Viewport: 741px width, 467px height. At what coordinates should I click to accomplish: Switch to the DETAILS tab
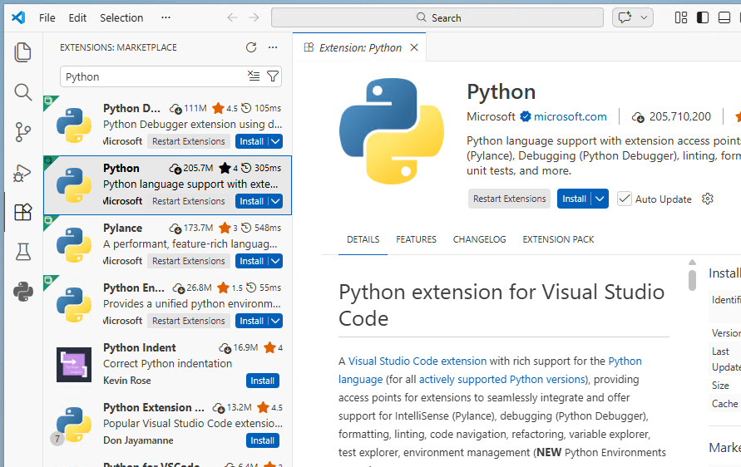coord(363,239)
